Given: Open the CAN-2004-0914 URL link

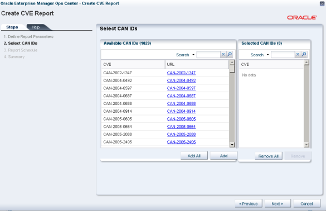Looking at the screenshot, I should click(x=181, y=112).
